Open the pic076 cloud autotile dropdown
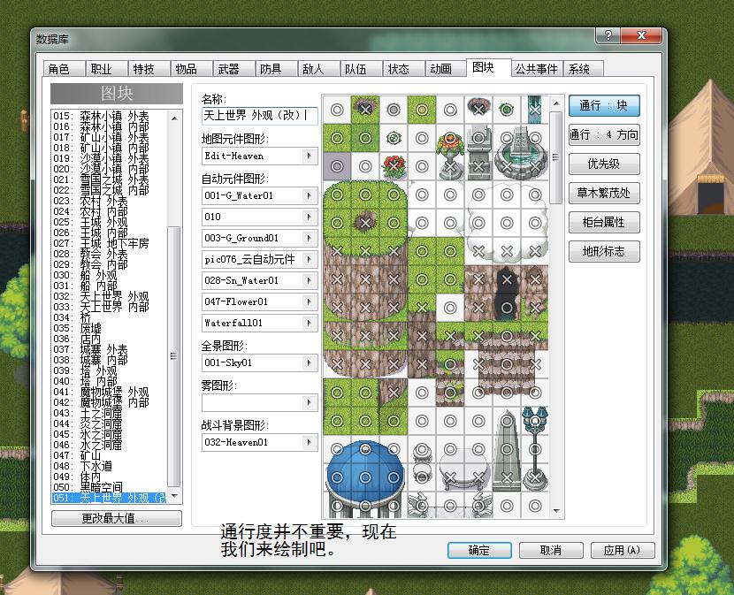734x595 pixels. 309,259
